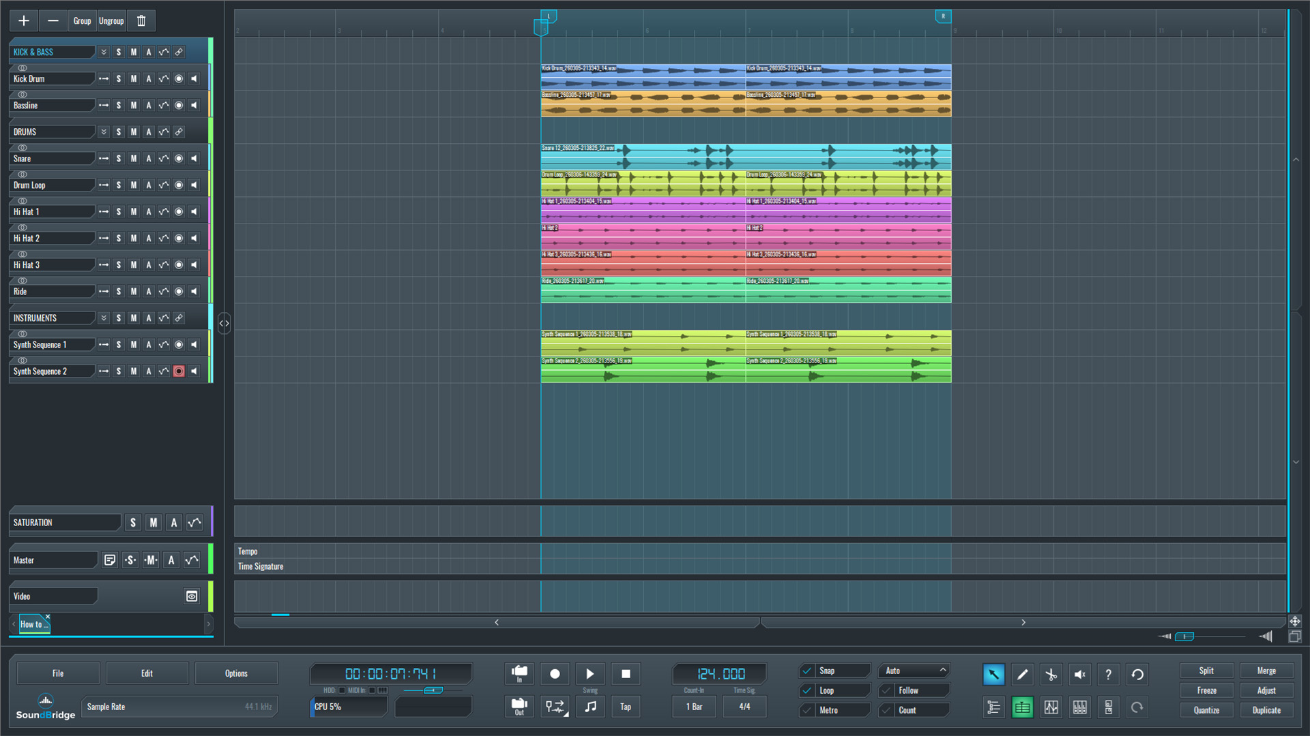Click the Freeze button
Image resolution: width=1310 pixels, height=736 pixels.
coord(1206,690)
